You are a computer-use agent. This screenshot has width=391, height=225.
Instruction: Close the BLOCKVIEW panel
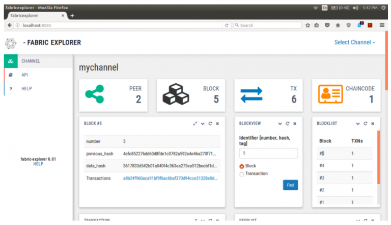pyautogui.click(x=295, y=123)
